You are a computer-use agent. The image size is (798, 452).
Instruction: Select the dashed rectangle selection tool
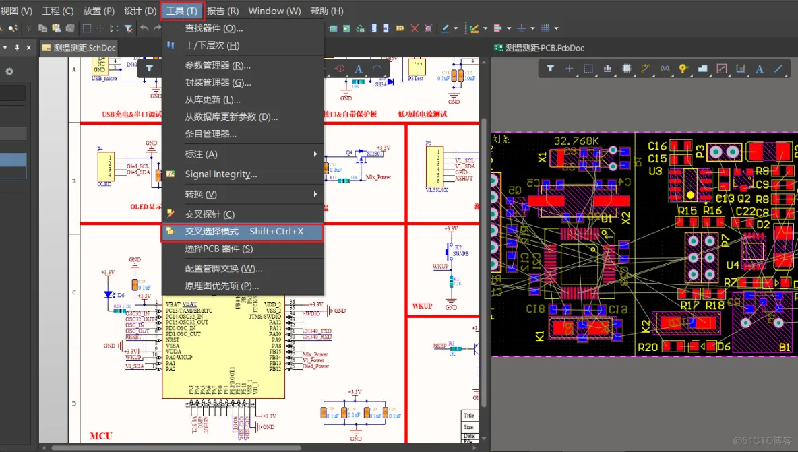(87, 28)
